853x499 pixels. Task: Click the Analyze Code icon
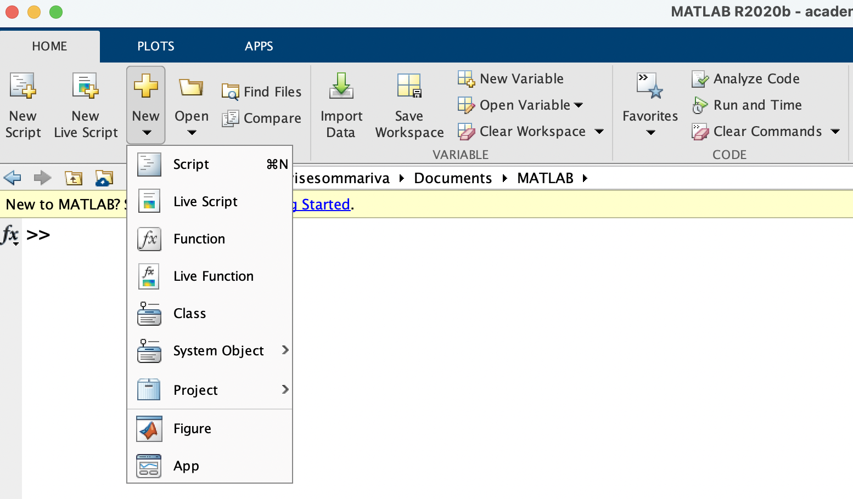700,78
